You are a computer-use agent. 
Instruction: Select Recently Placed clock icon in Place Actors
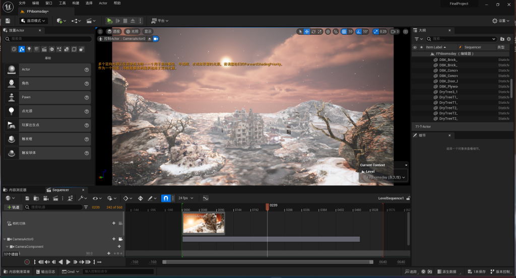pyautogui.click(x=14, y=49)
